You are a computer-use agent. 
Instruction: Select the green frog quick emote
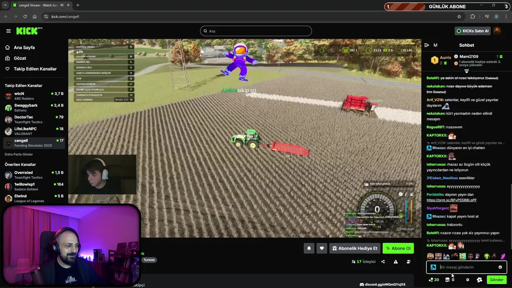(462, 256)
